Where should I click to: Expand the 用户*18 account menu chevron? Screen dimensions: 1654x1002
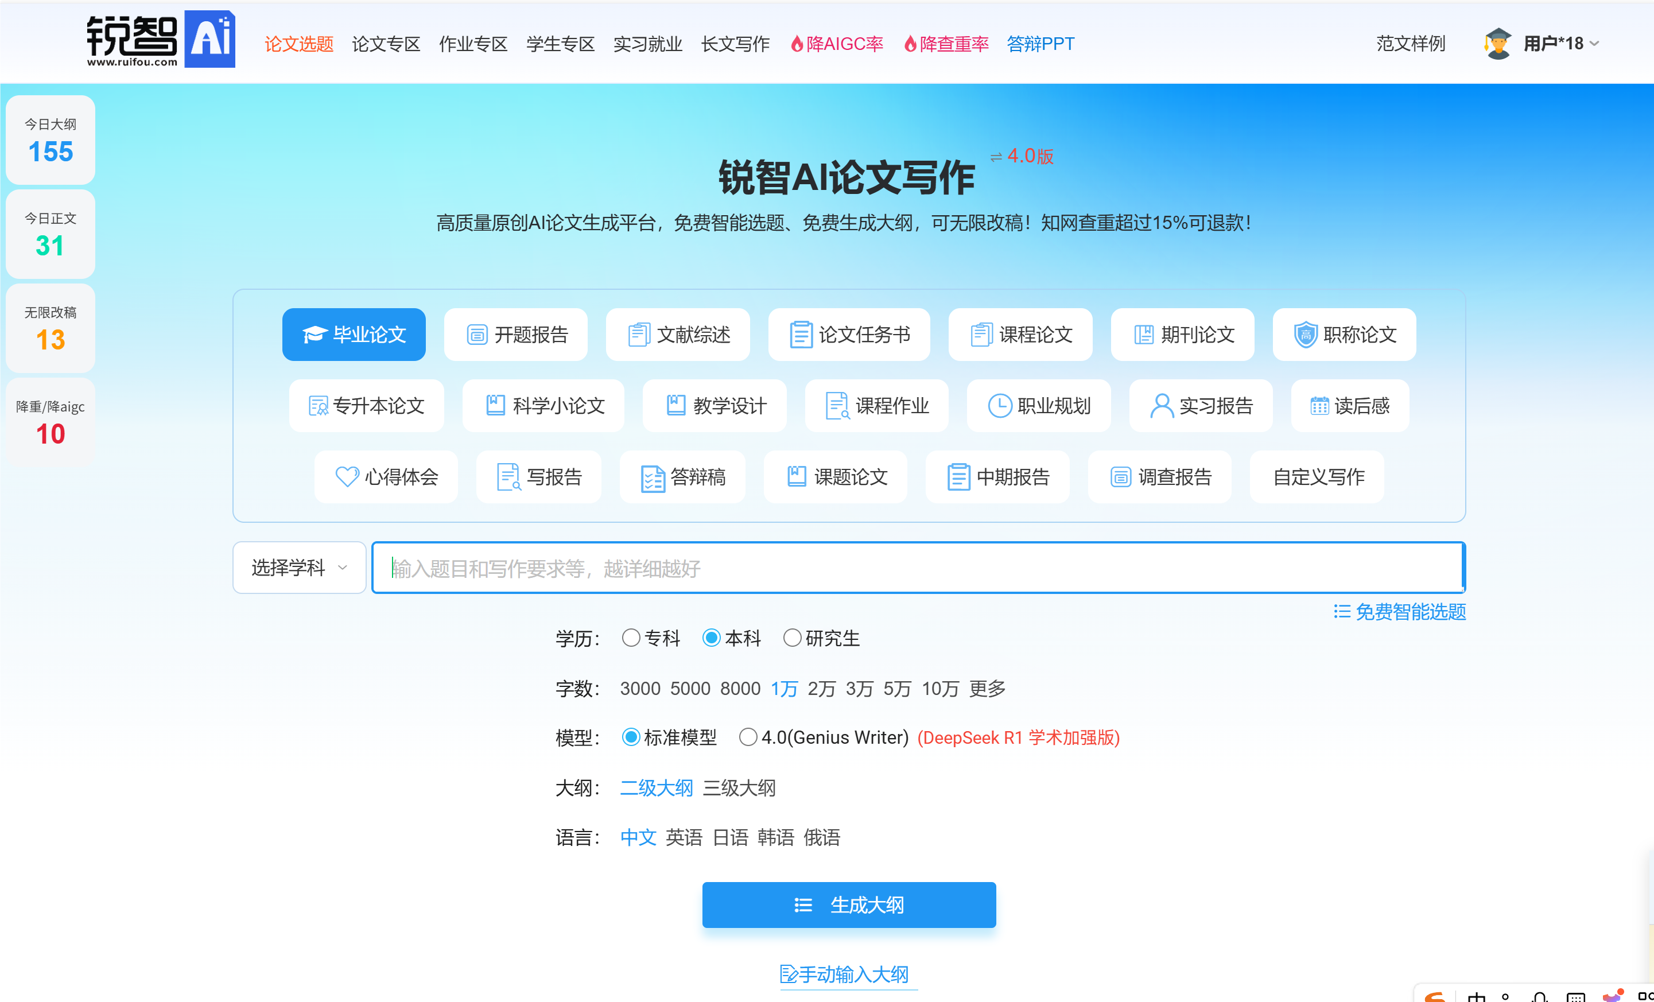pos(1594,44)
